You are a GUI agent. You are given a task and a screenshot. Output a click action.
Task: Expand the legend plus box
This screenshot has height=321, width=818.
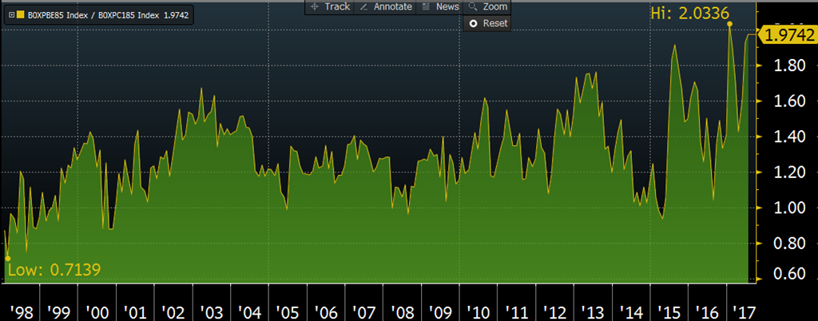click(10, 14)
